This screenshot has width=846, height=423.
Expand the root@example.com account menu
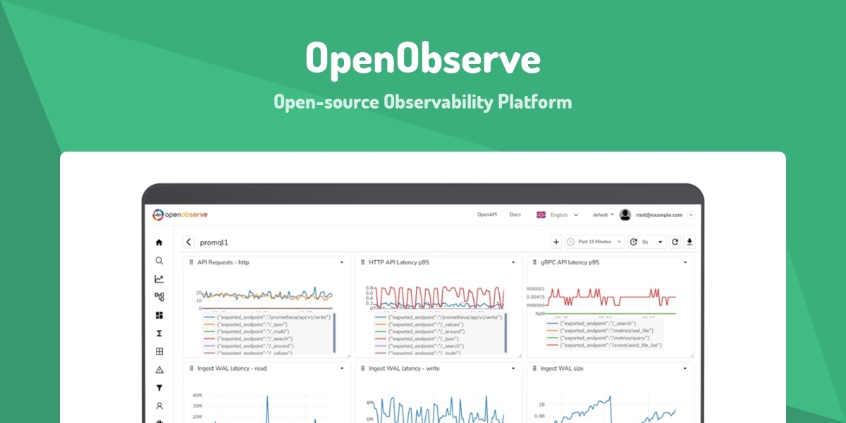pos(691,214)
